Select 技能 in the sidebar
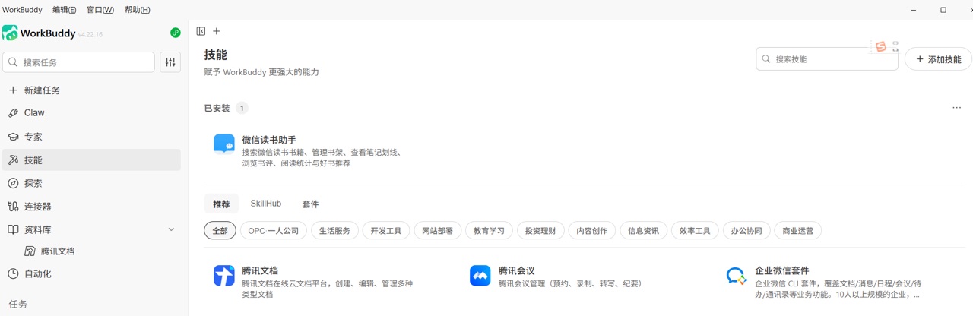This screenshot has width=973, height=316. (x=91, y=160)
